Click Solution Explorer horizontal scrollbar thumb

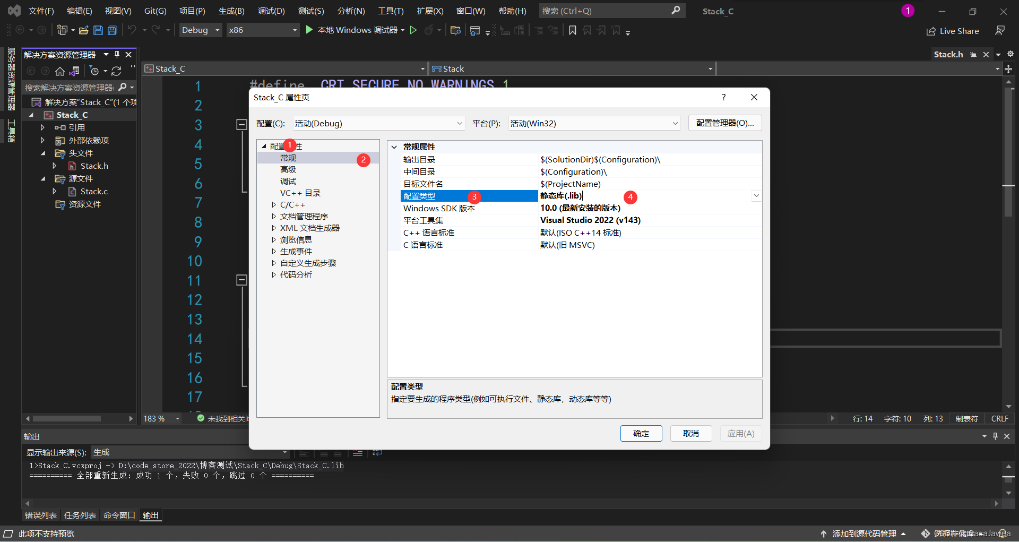coord(67,419)
